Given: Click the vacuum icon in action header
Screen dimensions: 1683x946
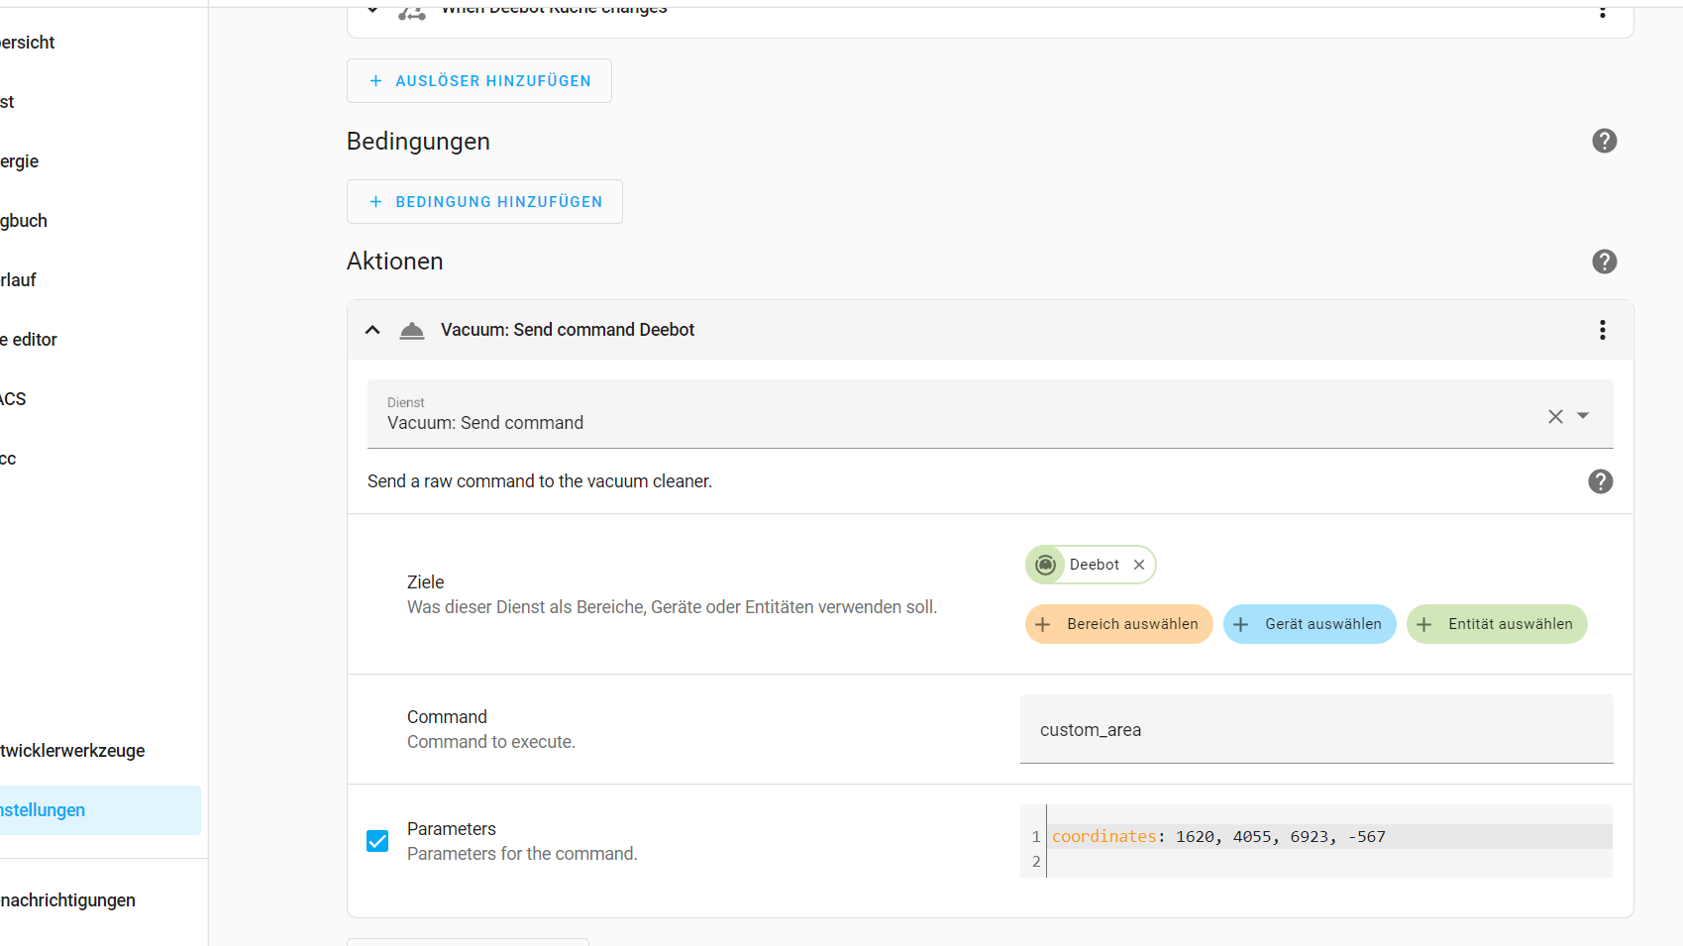Looking at the screenshot, I should click(412, 330).
